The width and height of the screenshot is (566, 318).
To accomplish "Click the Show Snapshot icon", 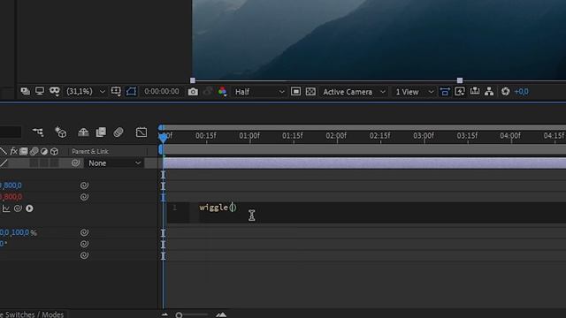I will coord(208,92).
